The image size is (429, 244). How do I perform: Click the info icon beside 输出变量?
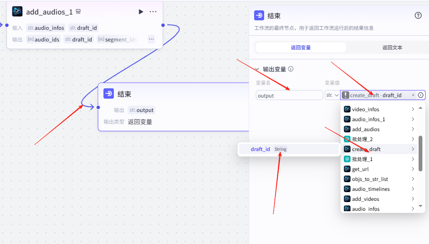(291, 69)
